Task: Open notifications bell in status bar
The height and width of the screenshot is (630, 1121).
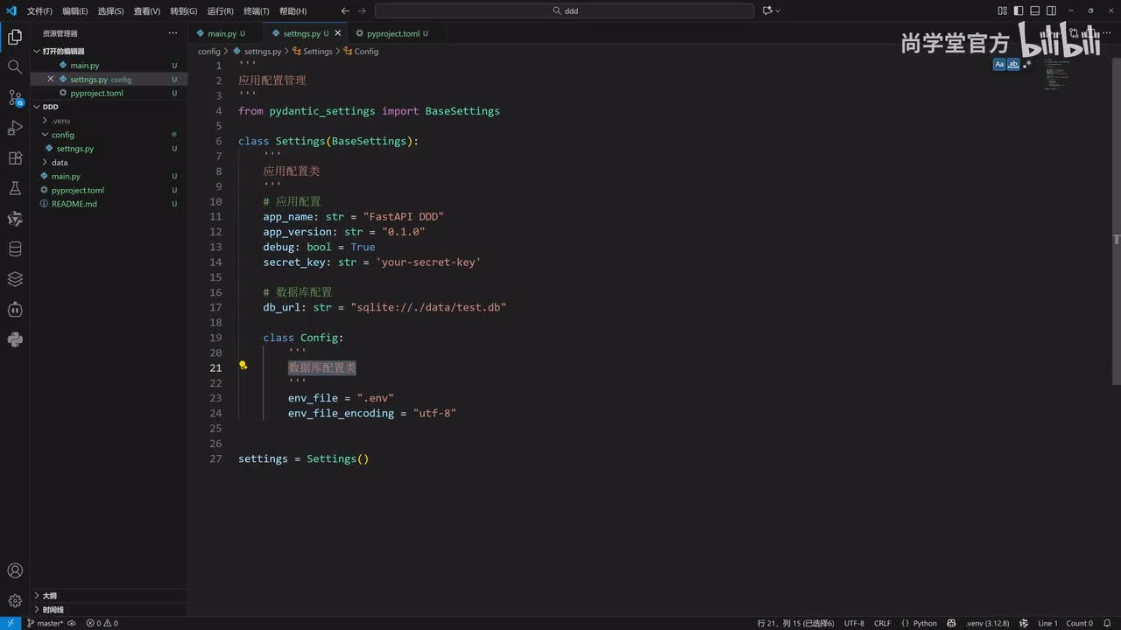Action: (x=1109, y=623)
